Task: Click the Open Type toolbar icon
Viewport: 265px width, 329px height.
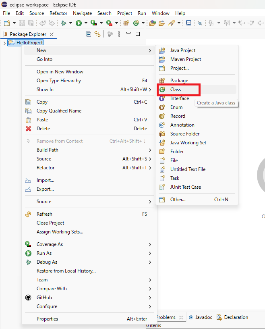Action: point(153,23)
